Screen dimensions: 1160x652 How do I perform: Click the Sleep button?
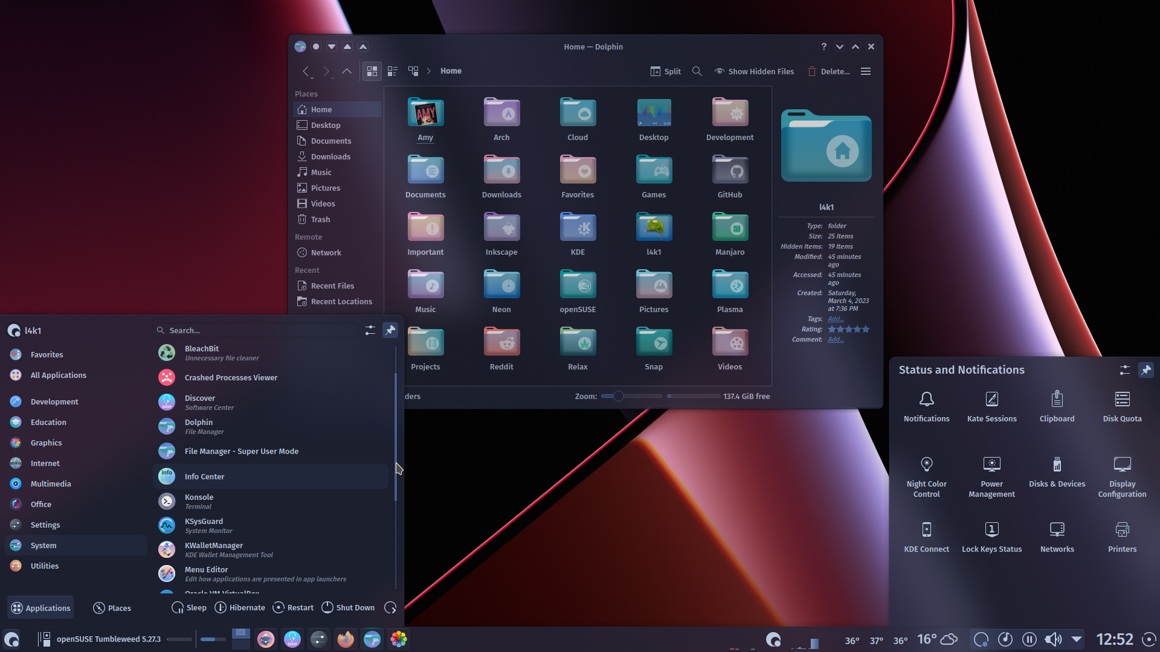(189, 607)
